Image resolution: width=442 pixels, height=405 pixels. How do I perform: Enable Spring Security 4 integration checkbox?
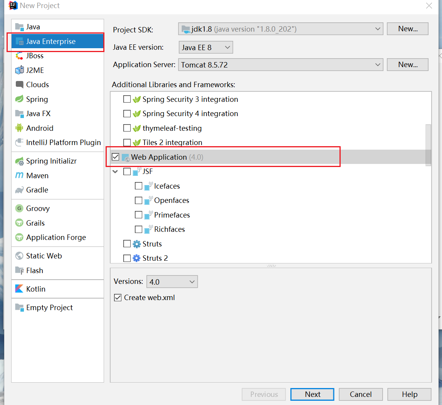[x=127, y=113]
